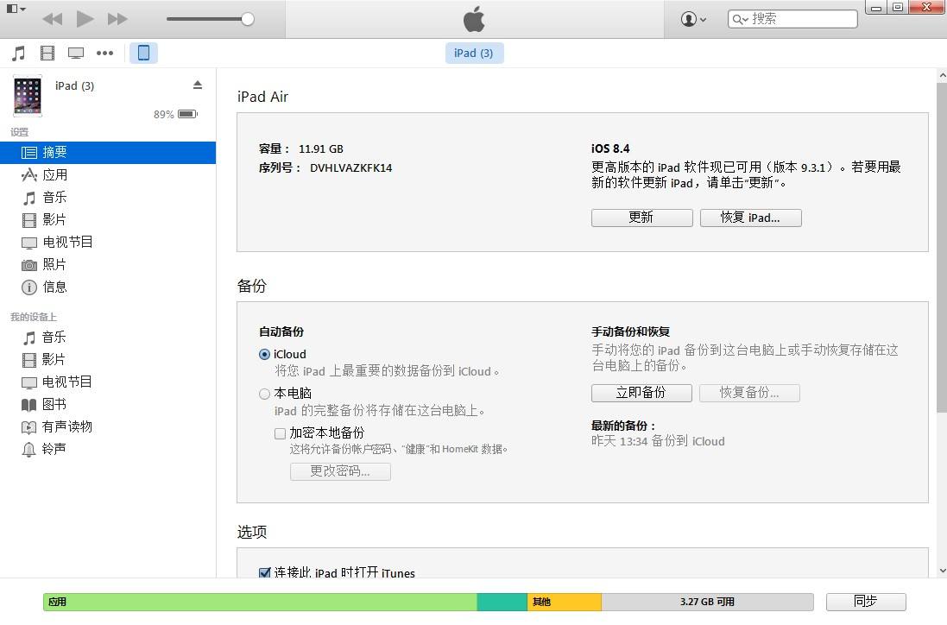Click the 11.91 GB capacity value

pyautogui.click(x=320, y=149)
